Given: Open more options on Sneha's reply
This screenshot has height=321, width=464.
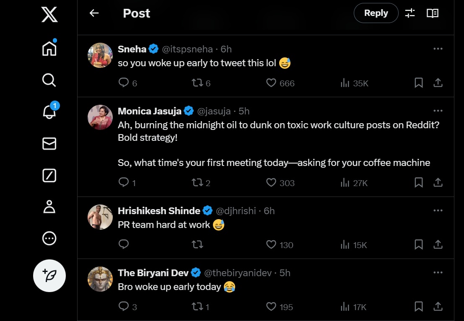Looking at the screenshot, I should 438,49.
